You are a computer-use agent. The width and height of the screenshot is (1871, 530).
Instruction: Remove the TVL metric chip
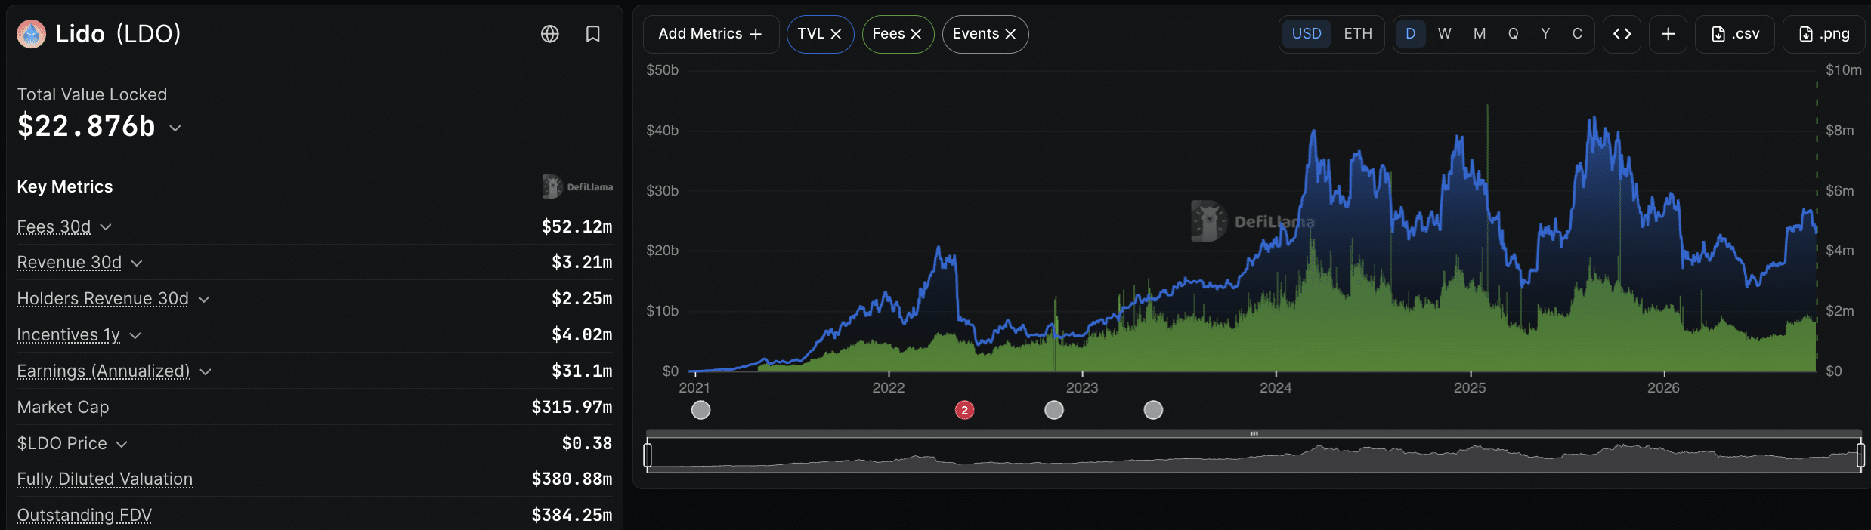836,34
